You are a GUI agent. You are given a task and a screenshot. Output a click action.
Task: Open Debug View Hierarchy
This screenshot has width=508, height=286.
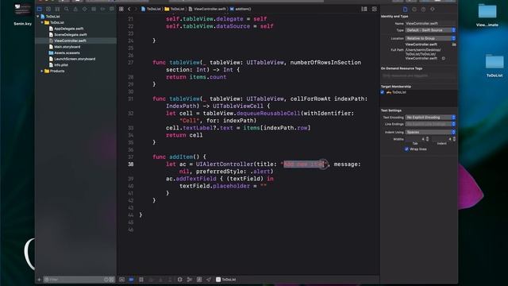coord(180,280)
